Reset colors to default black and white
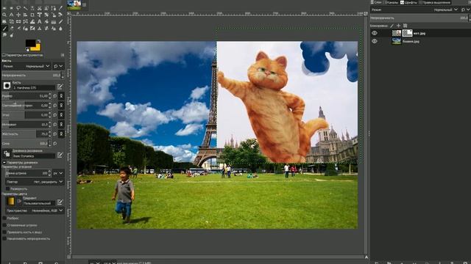The width and height of the screenshot is (471, 264). click(27, 49)
